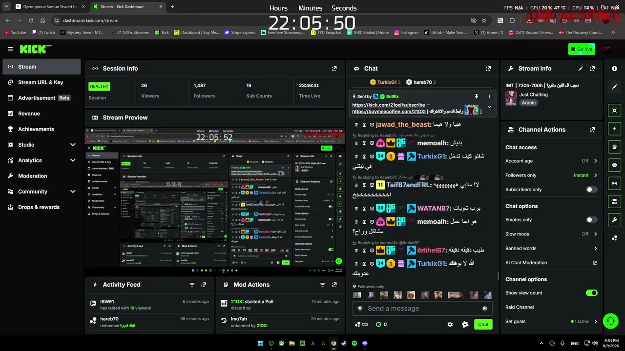
Task: Toggle the stream preview widget icon in right sidebar
Action: coord(614,111)
